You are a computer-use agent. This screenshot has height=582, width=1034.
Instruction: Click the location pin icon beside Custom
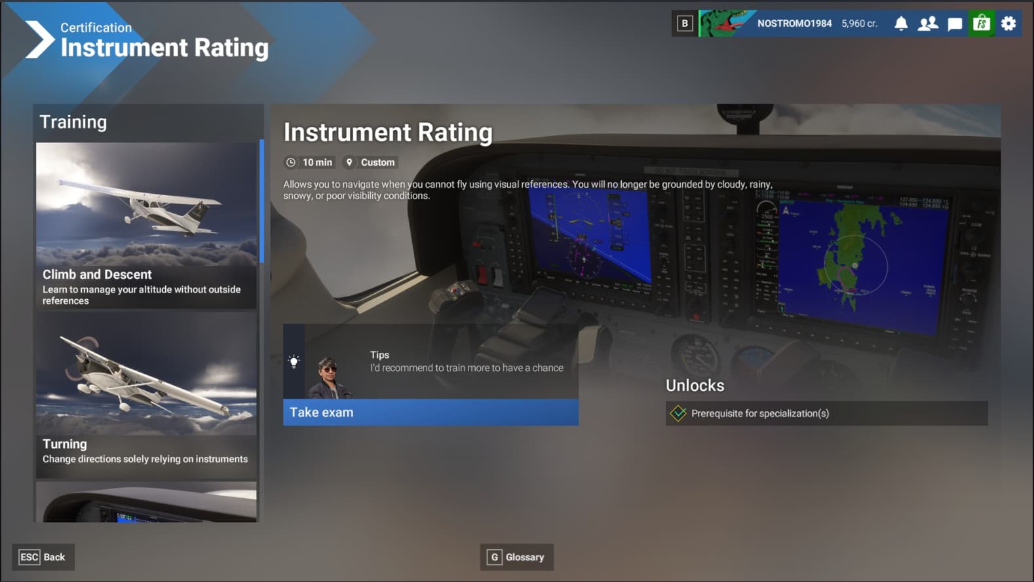pyautogui.click(x=349, y=162)
